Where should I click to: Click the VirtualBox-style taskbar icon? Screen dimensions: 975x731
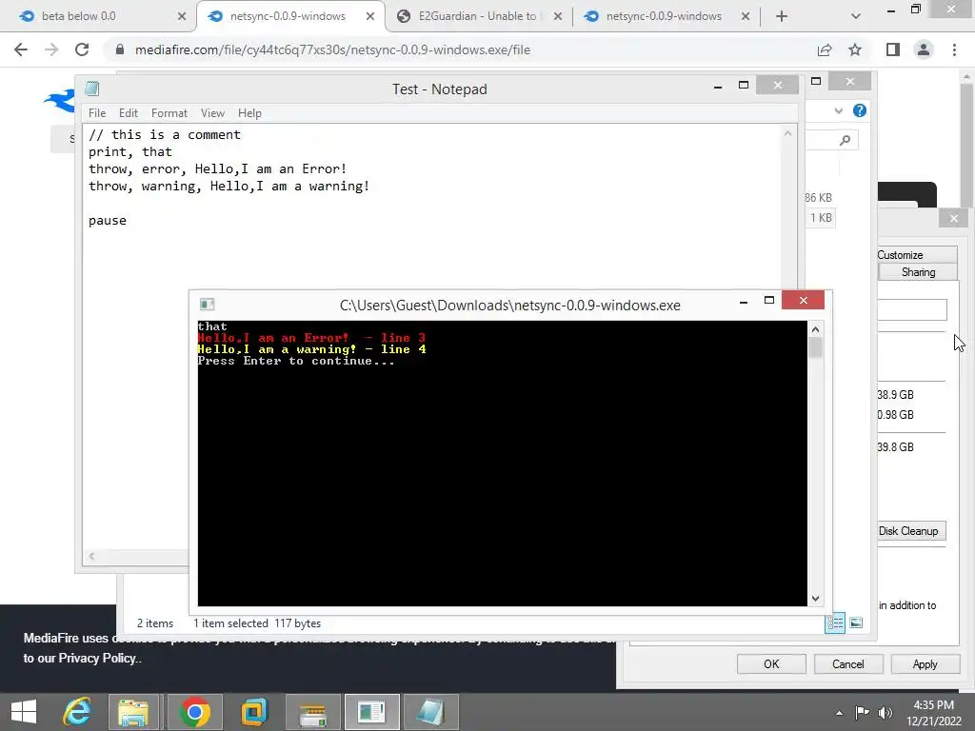(x=253, y=712)
